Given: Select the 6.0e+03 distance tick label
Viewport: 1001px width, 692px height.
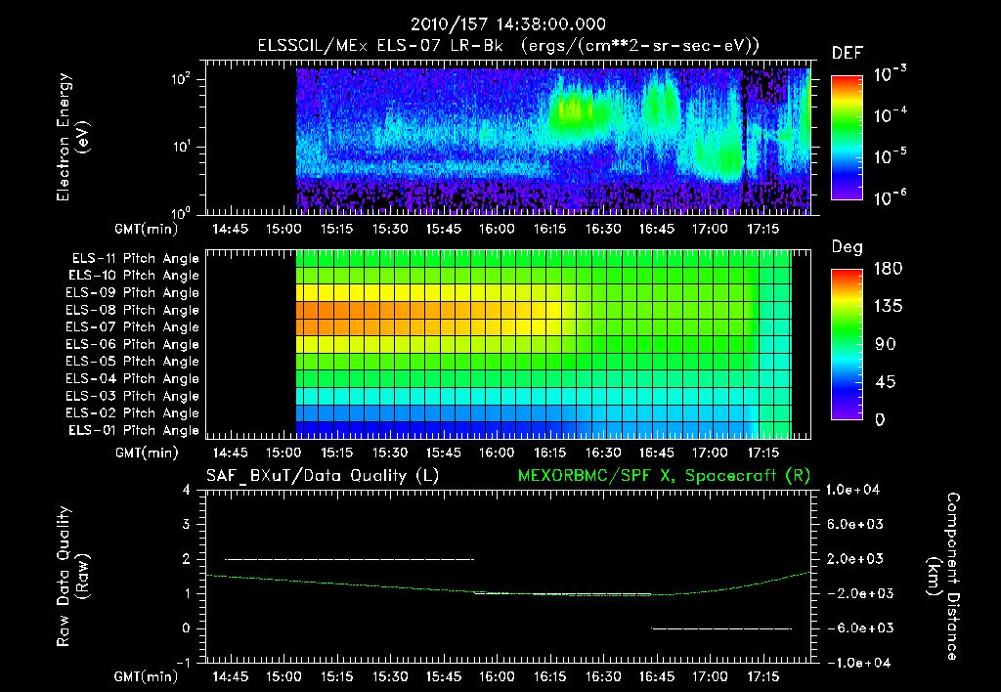Looking at the screenshot, I should coord(855,524).
